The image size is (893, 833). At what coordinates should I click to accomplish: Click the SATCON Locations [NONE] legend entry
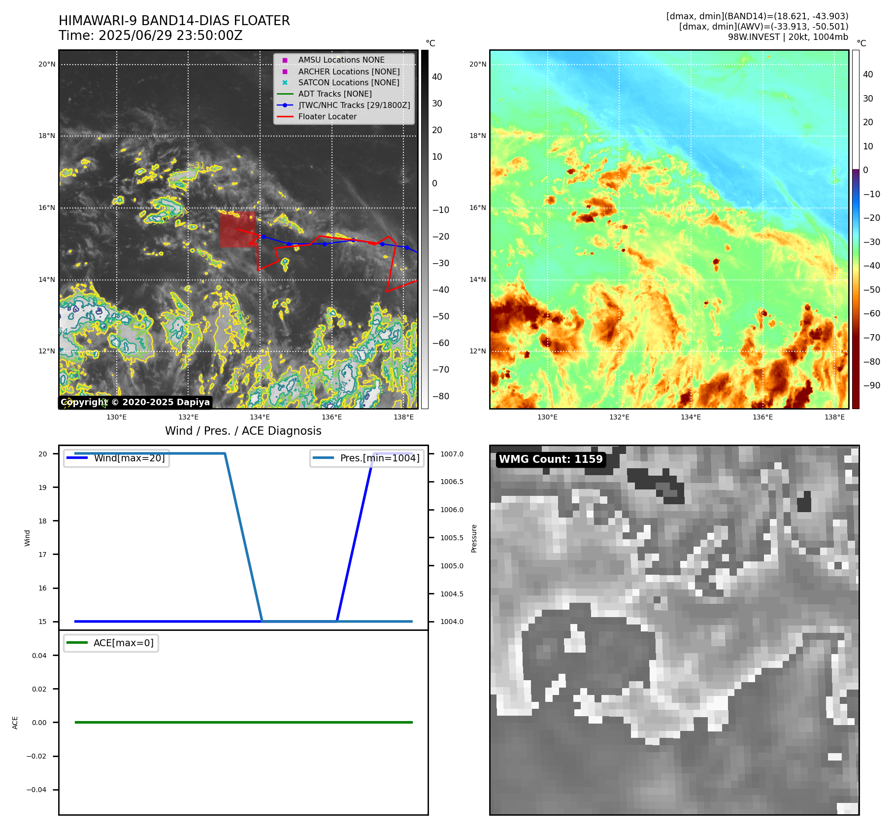[x=349, y=83]
